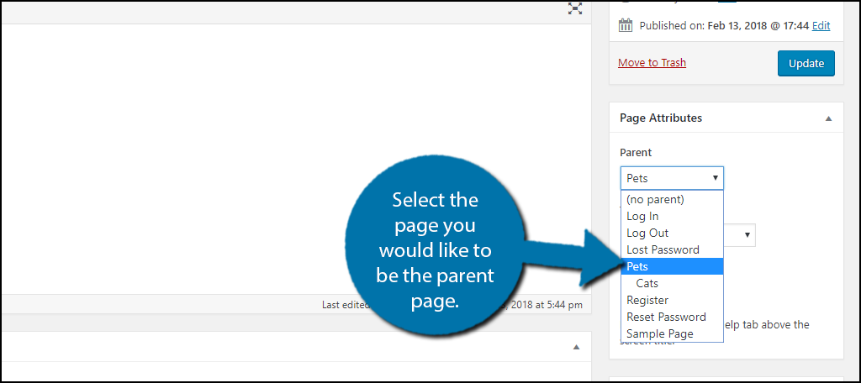Edit the published date
861x383 pixels.
point(821,25)
